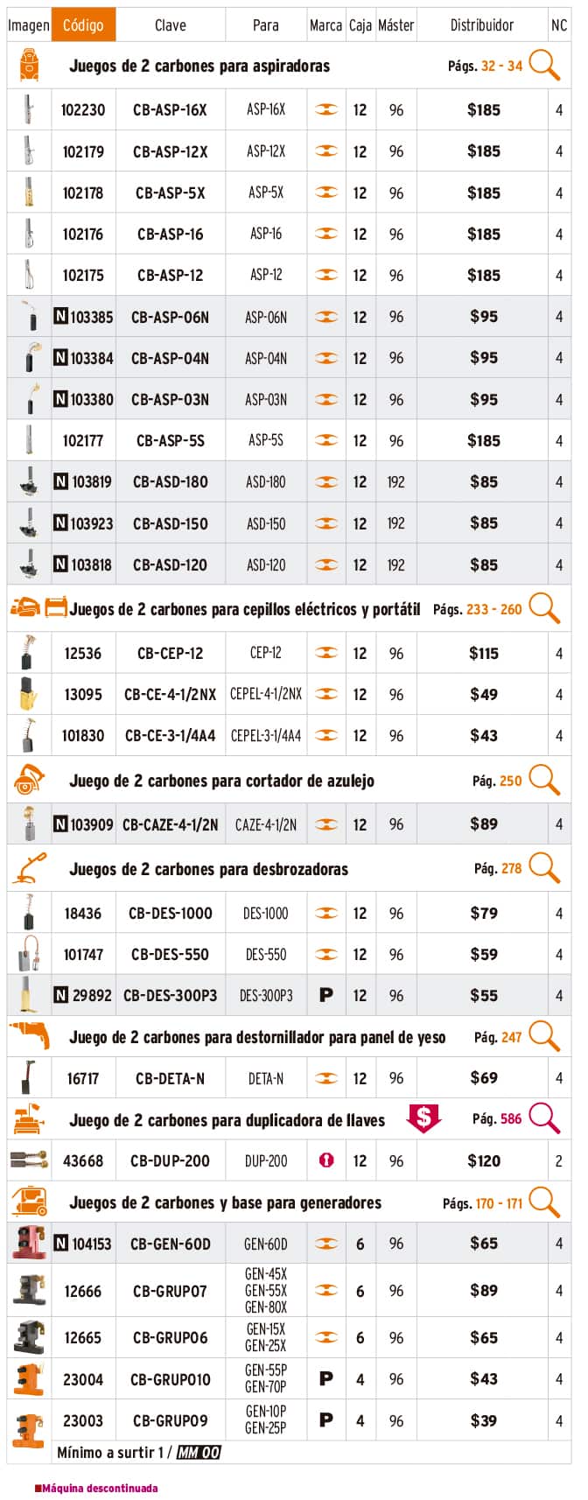Click the generator category icon

(29, 1201)
